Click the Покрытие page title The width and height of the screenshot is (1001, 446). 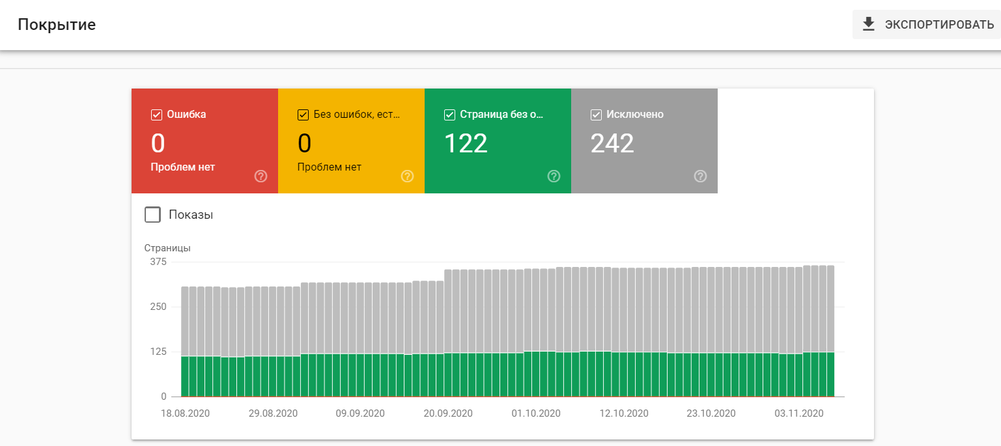tap(57, 25)
